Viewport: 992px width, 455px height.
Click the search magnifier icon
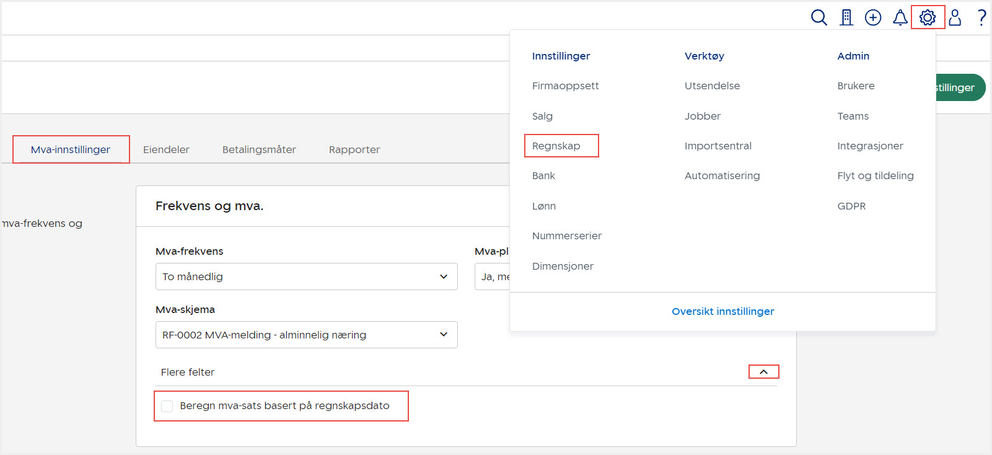click(x=819, y=17)
